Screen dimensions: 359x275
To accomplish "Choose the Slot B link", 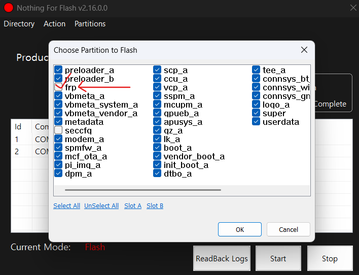I will (155, 206).
